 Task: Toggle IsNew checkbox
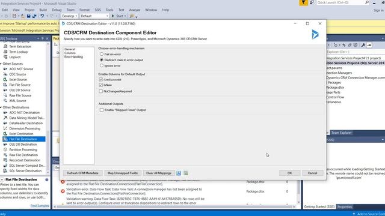click(x=100, y=85)
